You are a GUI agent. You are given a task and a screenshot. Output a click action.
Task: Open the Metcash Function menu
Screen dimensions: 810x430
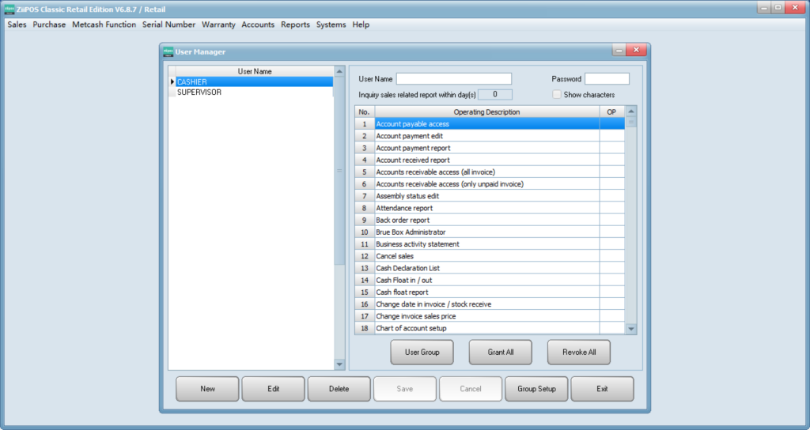pos(104,25)
